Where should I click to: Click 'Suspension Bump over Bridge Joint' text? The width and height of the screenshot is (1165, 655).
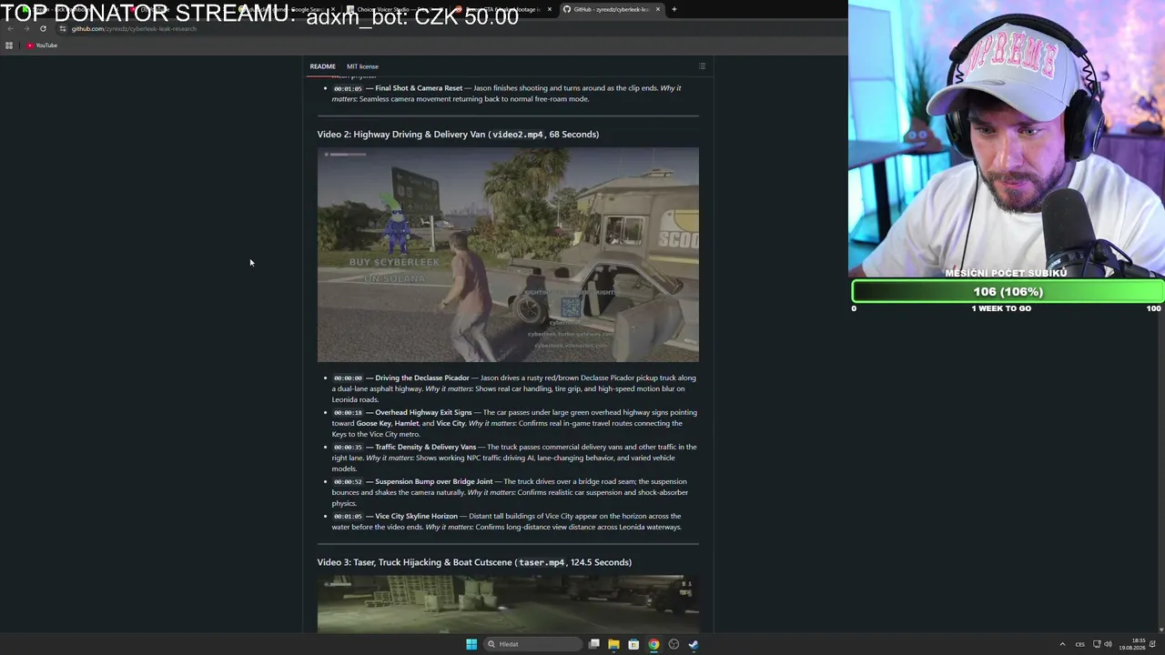[433, 481]
